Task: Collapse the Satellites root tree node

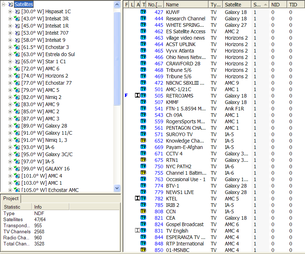Action: pos(3,4)
